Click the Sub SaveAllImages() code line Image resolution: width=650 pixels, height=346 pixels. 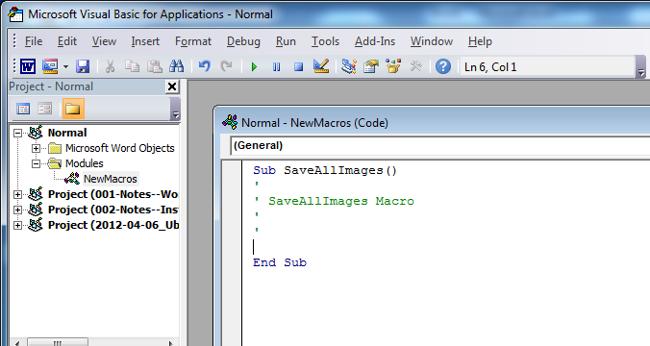(325, 170)
